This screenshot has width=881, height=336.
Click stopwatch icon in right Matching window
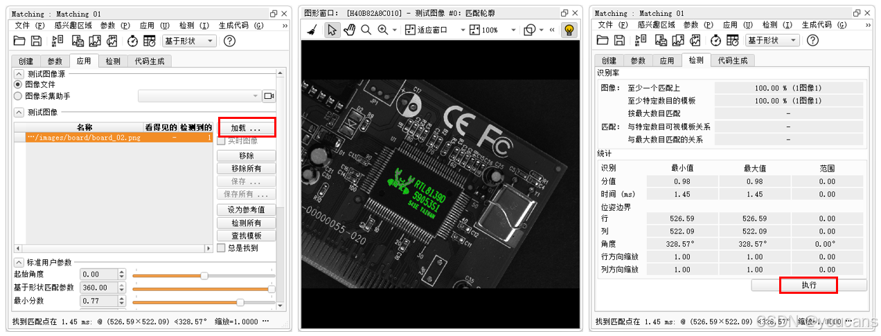(x=716, y=41)
